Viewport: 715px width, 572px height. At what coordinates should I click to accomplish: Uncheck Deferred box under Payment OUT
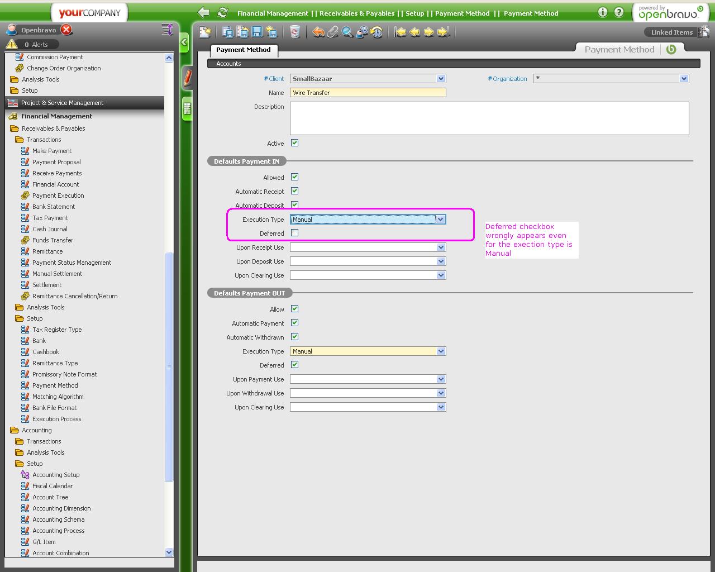pos(294,365)
